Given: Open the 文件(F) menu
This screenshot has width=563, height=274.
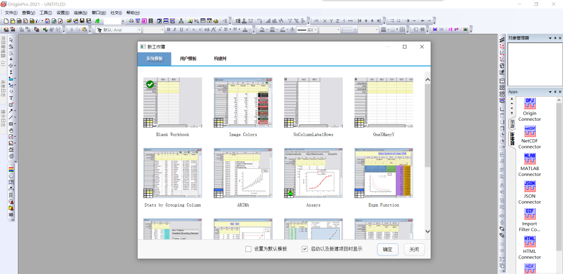Looking at the screenshot, I should [x=11, y=13].
